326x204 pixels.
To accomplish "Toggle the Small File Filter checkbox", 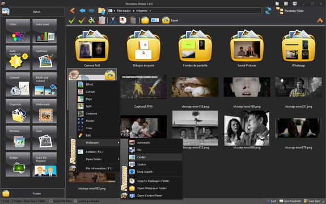I will 51,201.
